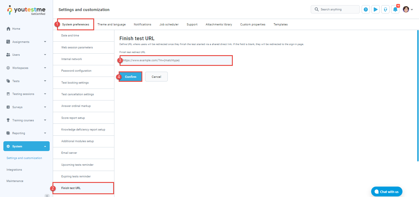The image size is (419, 197).
Task: Confirm the finish test URL
Action: click(x=131, y=77)
